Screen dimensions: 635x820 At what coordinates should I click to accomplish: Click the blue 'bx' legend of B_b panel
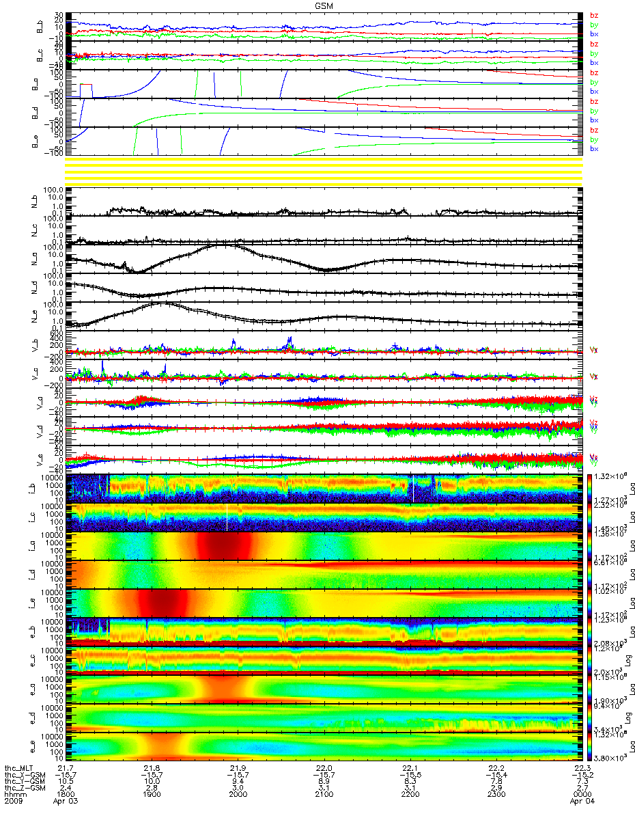(594, 33)
